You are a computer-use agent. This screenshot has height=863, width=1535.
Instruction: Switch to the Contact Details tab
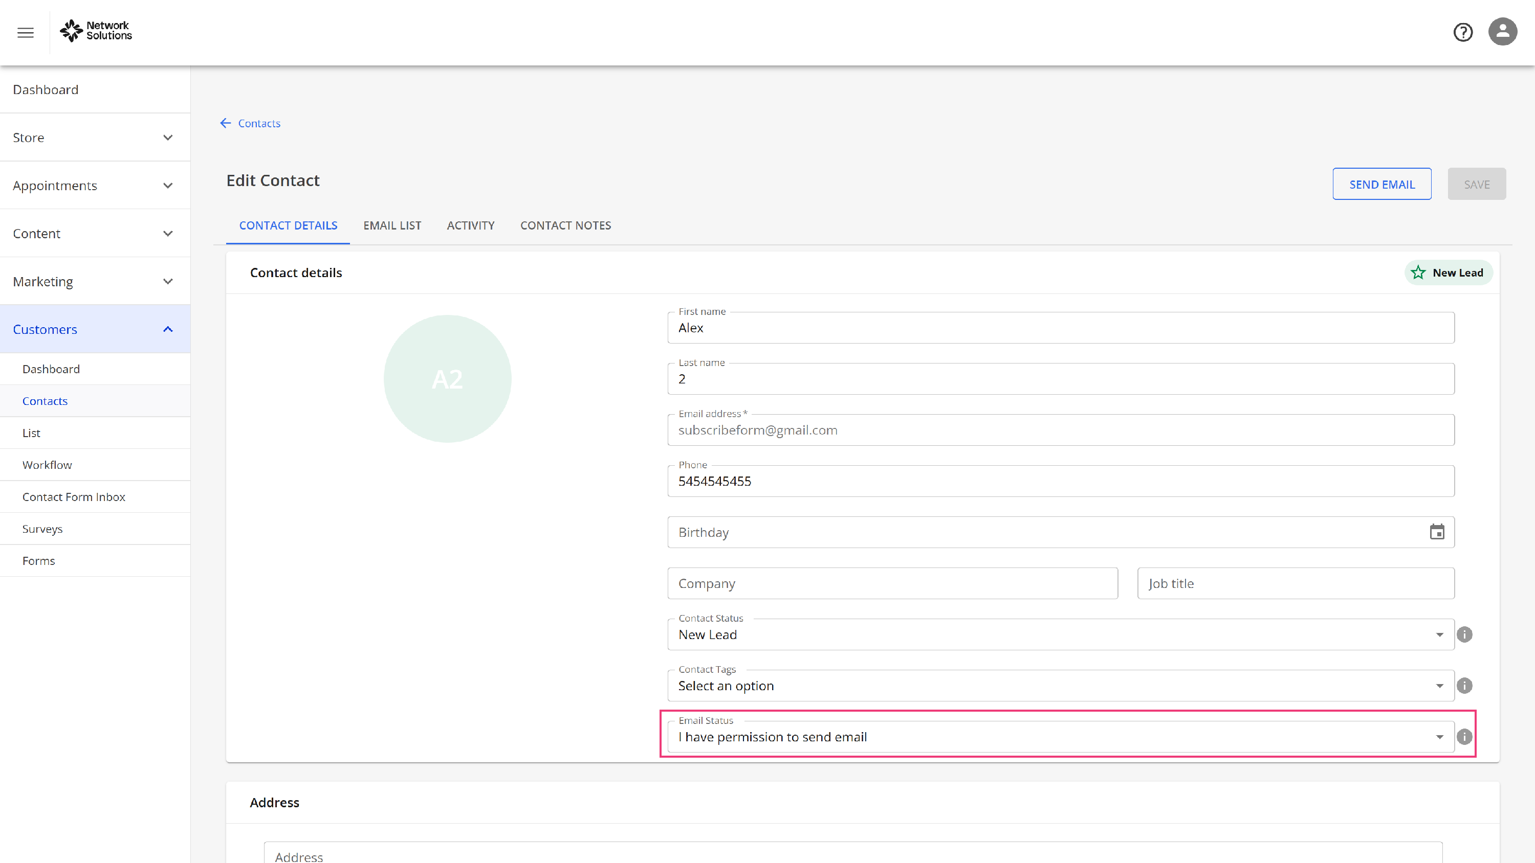[289, 226]
